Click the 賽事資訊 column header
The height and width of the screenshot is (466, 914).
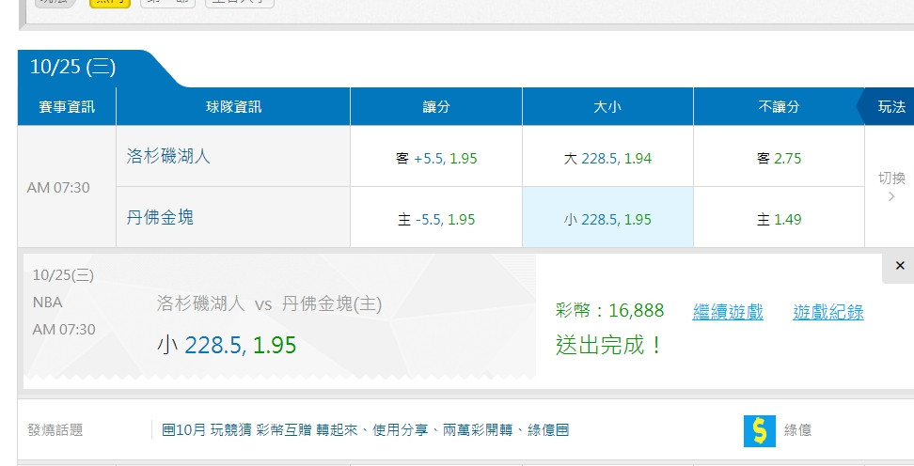tap(67, 106)
